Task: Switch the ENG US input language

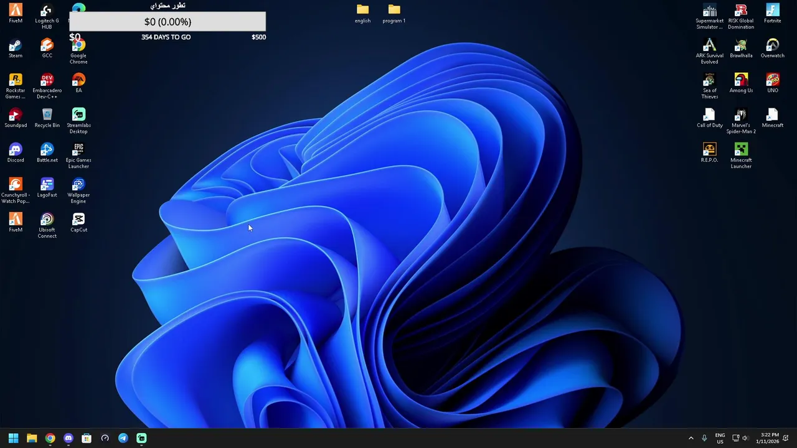Action: (720, 438)
